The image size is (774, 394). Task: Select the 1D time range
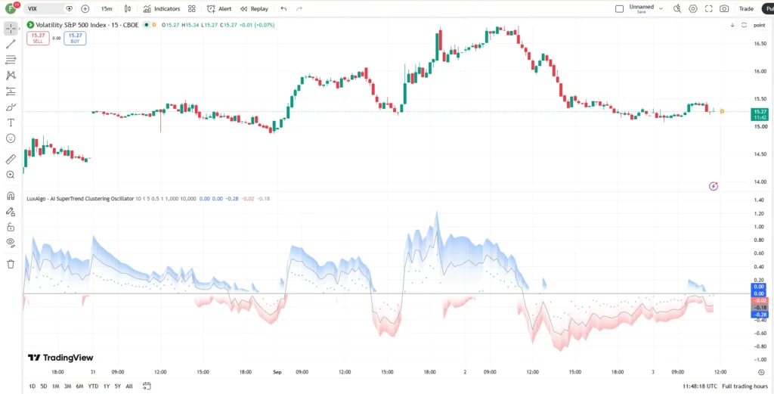(32, 386)
